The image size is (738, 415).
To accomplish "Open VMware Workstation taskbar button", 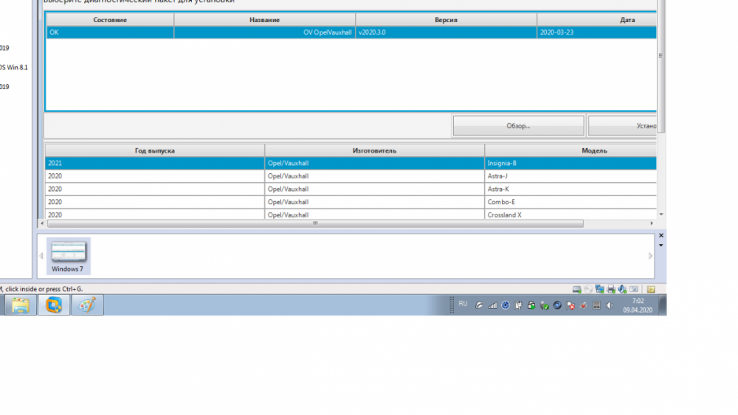I will (x=54, y=305).
